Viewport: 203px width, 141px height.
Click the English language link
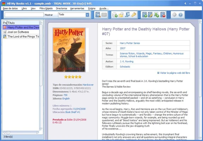66,99
